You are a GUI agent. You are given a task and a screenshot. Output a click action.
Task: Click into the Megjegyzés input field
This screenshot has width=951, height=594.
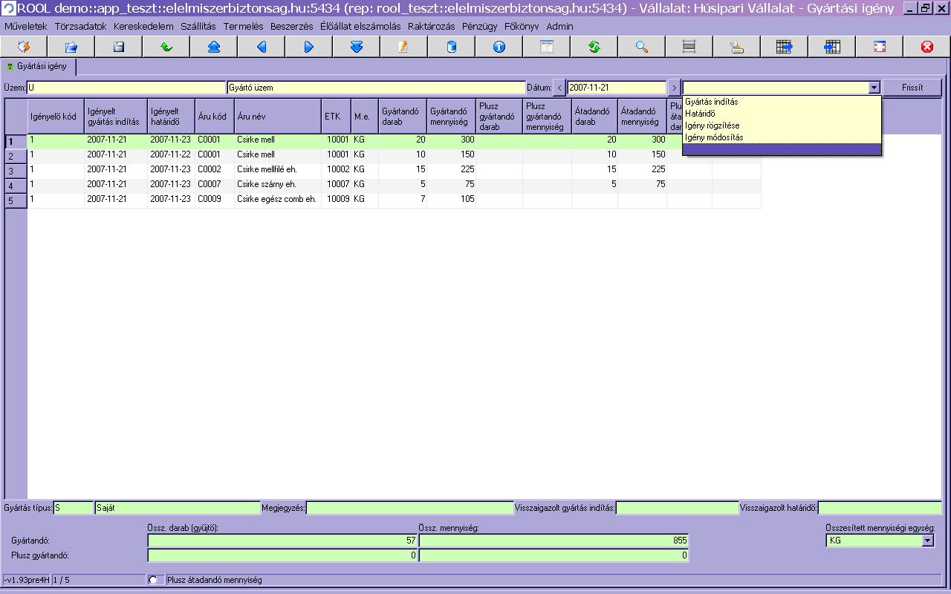[409, 508]
